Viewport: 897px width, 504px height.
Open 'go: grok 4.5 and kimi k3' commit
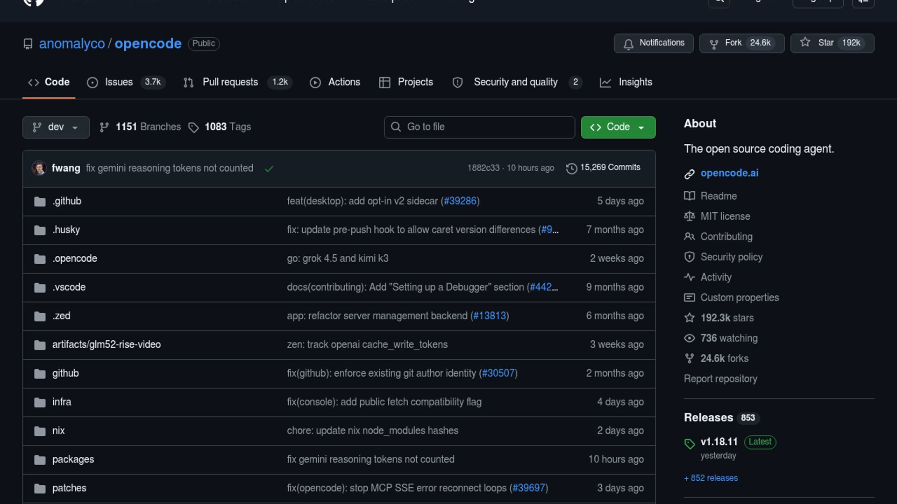[x=338, y=259]
